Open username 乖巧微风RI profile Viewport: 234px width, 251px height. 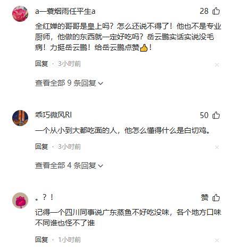point(53,115)
